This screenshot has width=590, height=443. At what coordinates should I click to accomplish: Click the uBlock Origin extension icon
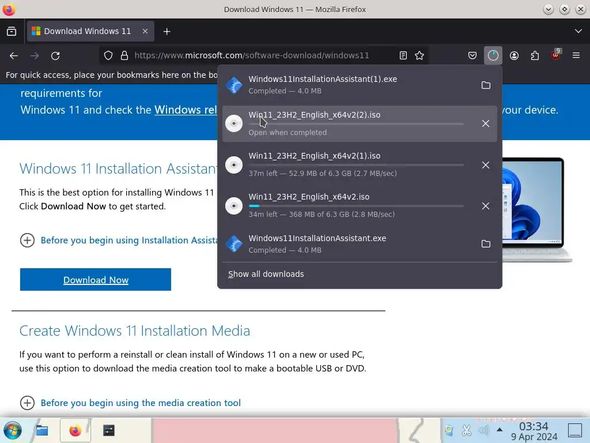pos(556,56)
